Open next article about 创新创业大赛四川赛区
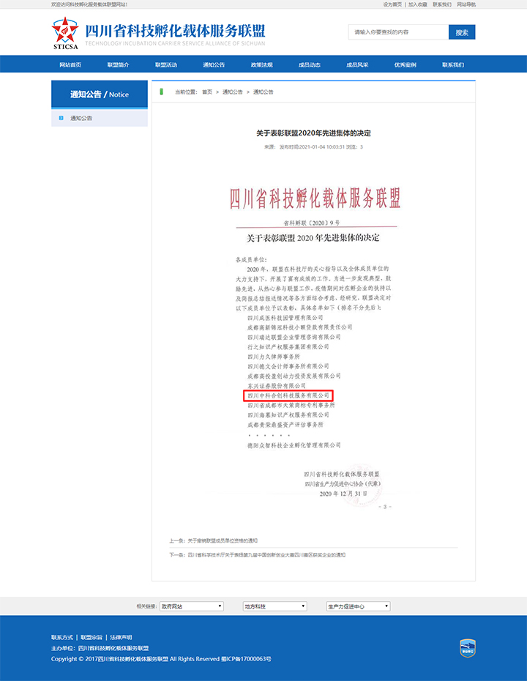 click(x=266, y=555)
